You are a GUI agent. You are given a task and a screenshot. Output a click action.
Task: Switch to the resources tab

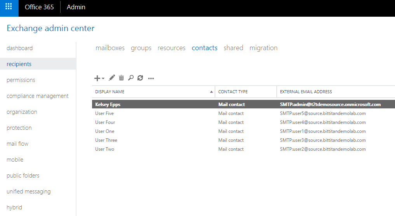point(172,48)
